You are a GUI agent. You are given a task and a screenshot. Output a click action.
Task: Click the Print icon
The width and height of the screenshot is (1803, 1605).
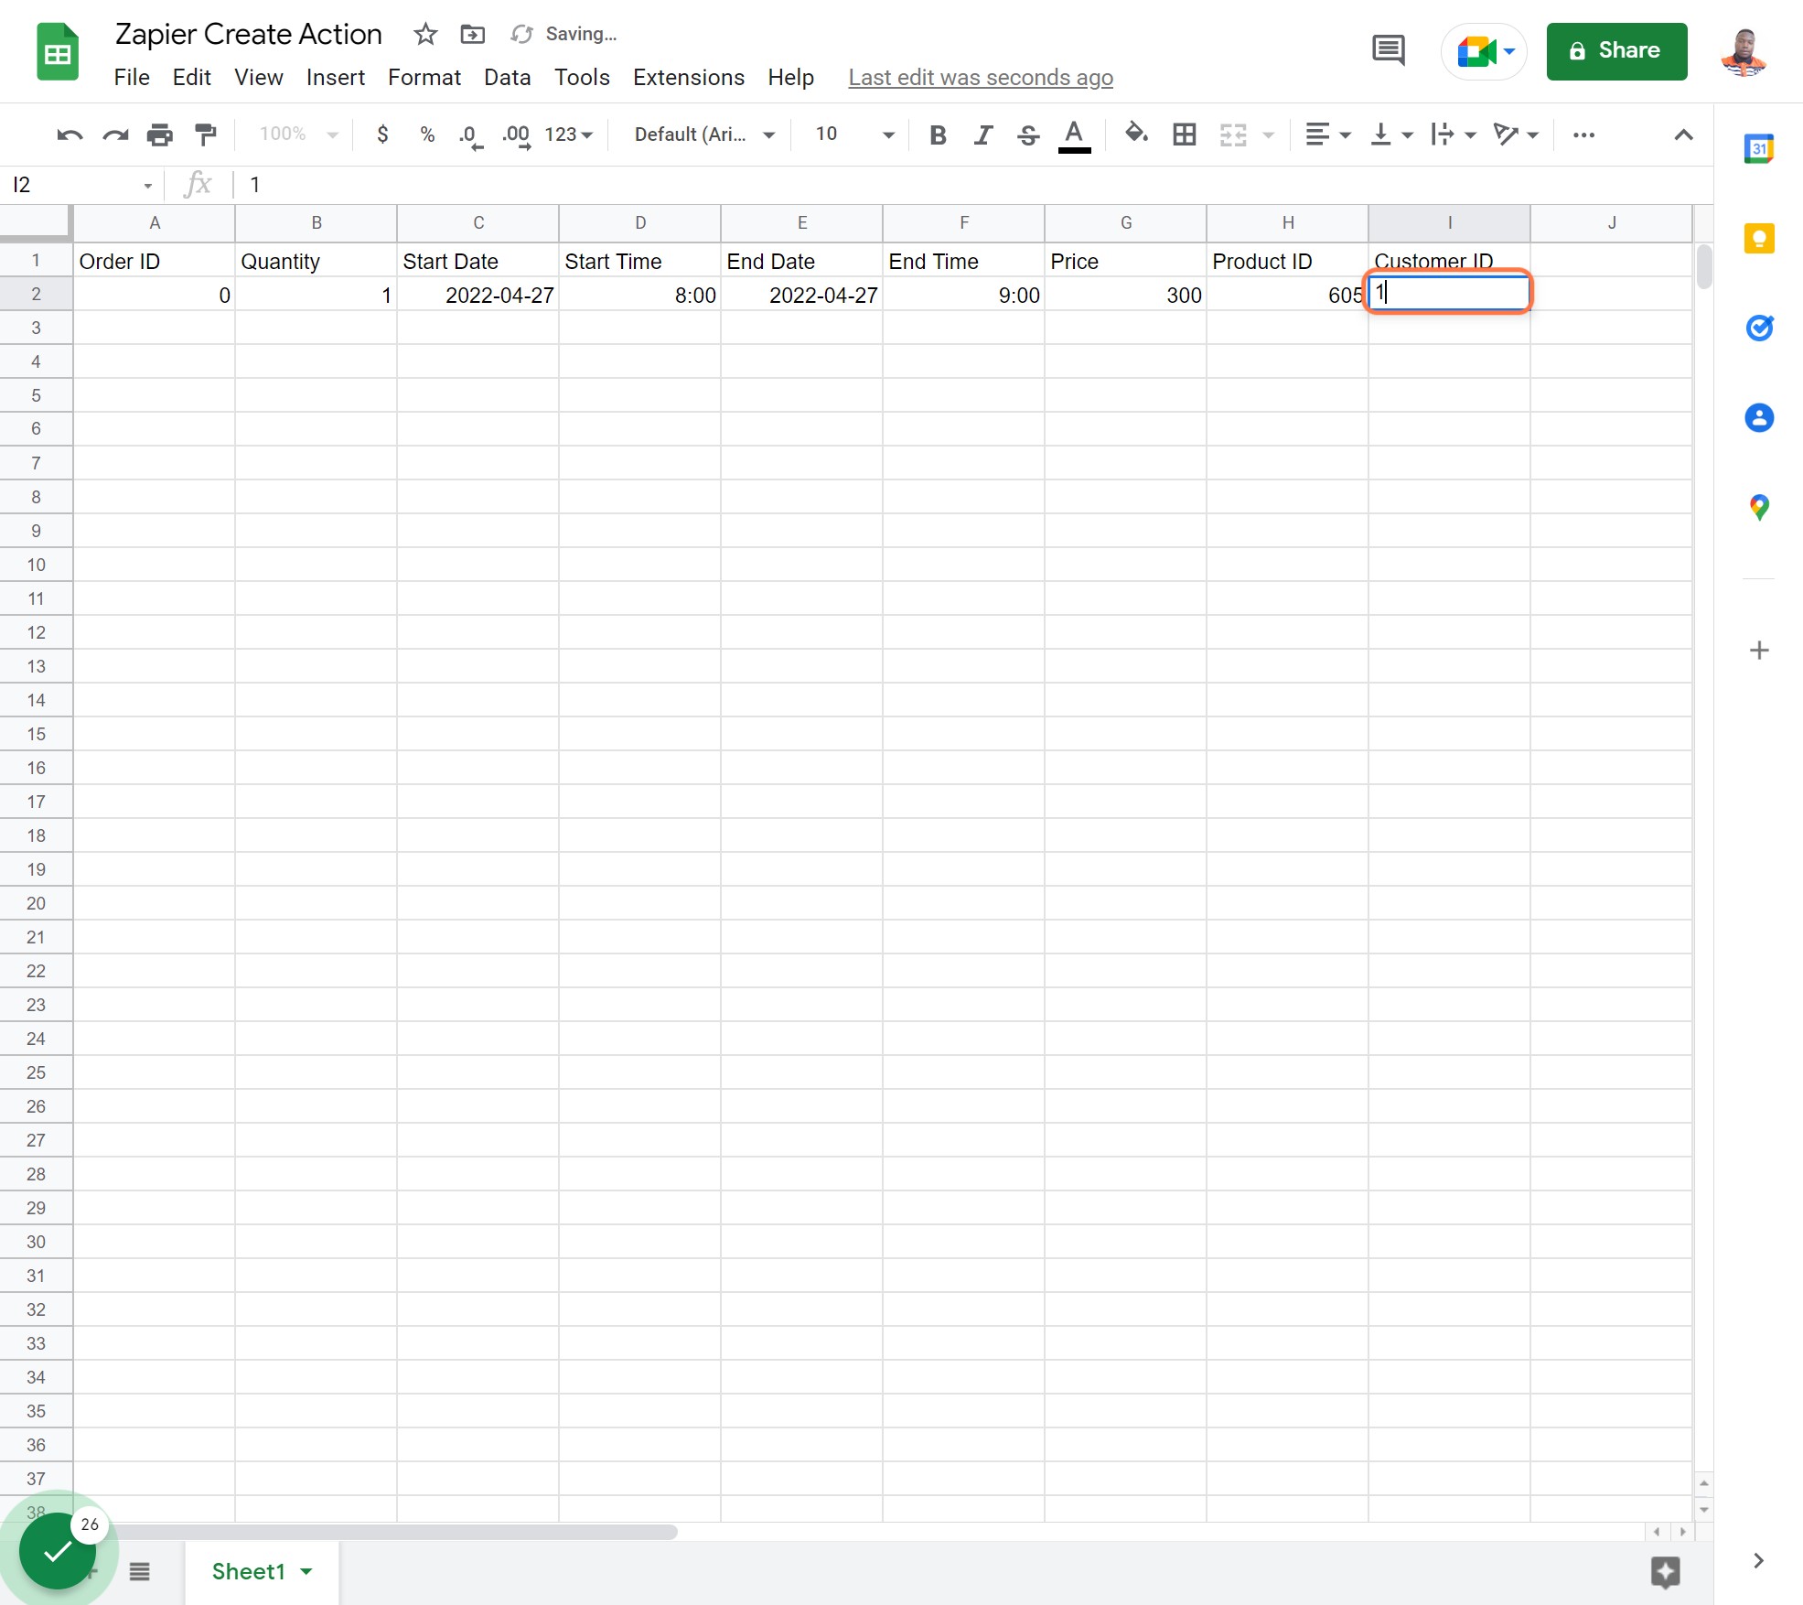pyautogui.click(x=160, y=135)
